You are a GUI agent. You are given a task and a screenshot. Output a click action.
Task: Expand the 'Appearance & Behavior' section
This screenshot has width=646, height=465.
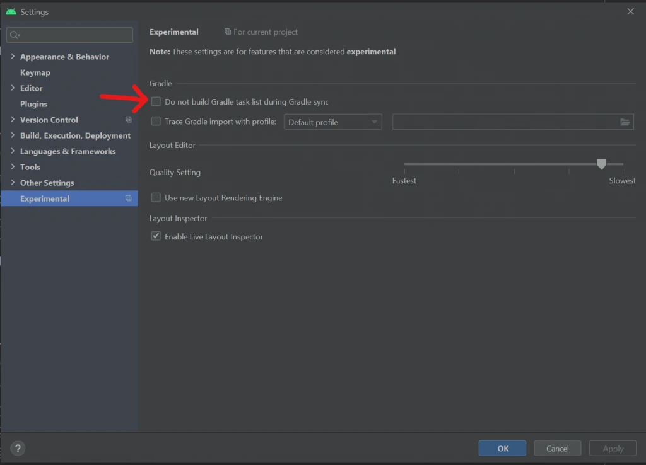[13, 56]
